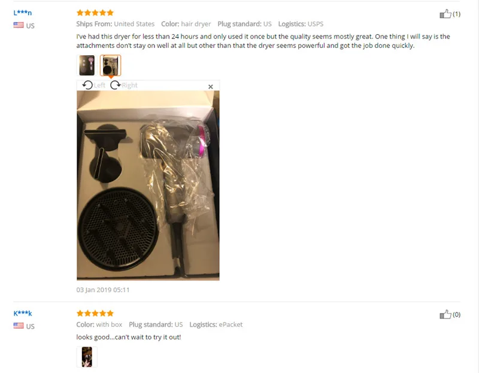This screenshot has height=373, width=479.
Task: Open reviewer profile L***n
Action: point(23,13)
